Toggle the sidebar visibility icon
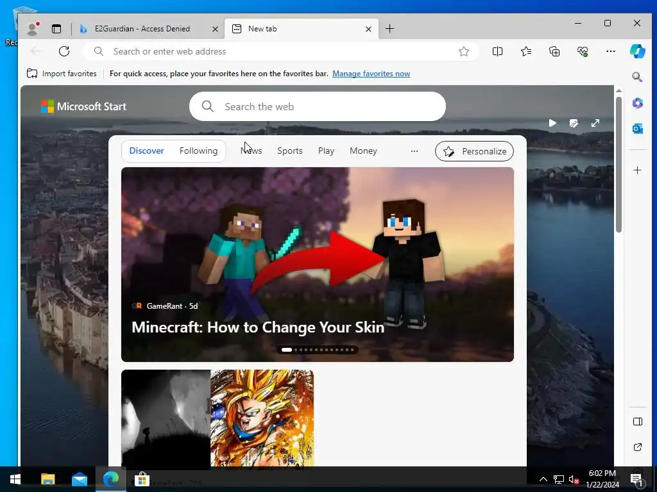The width and height of the screenshot is (657, 492). (637, 422)
